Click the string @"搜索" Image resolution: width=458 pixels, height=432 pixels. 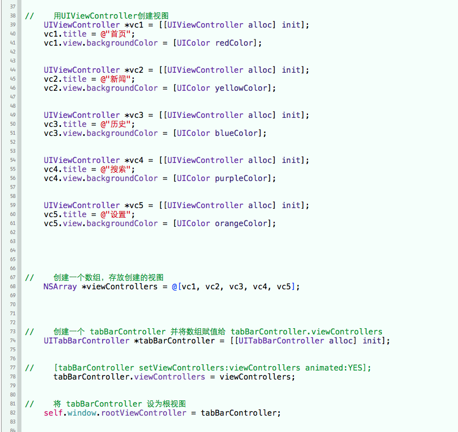tap(116, 169)
